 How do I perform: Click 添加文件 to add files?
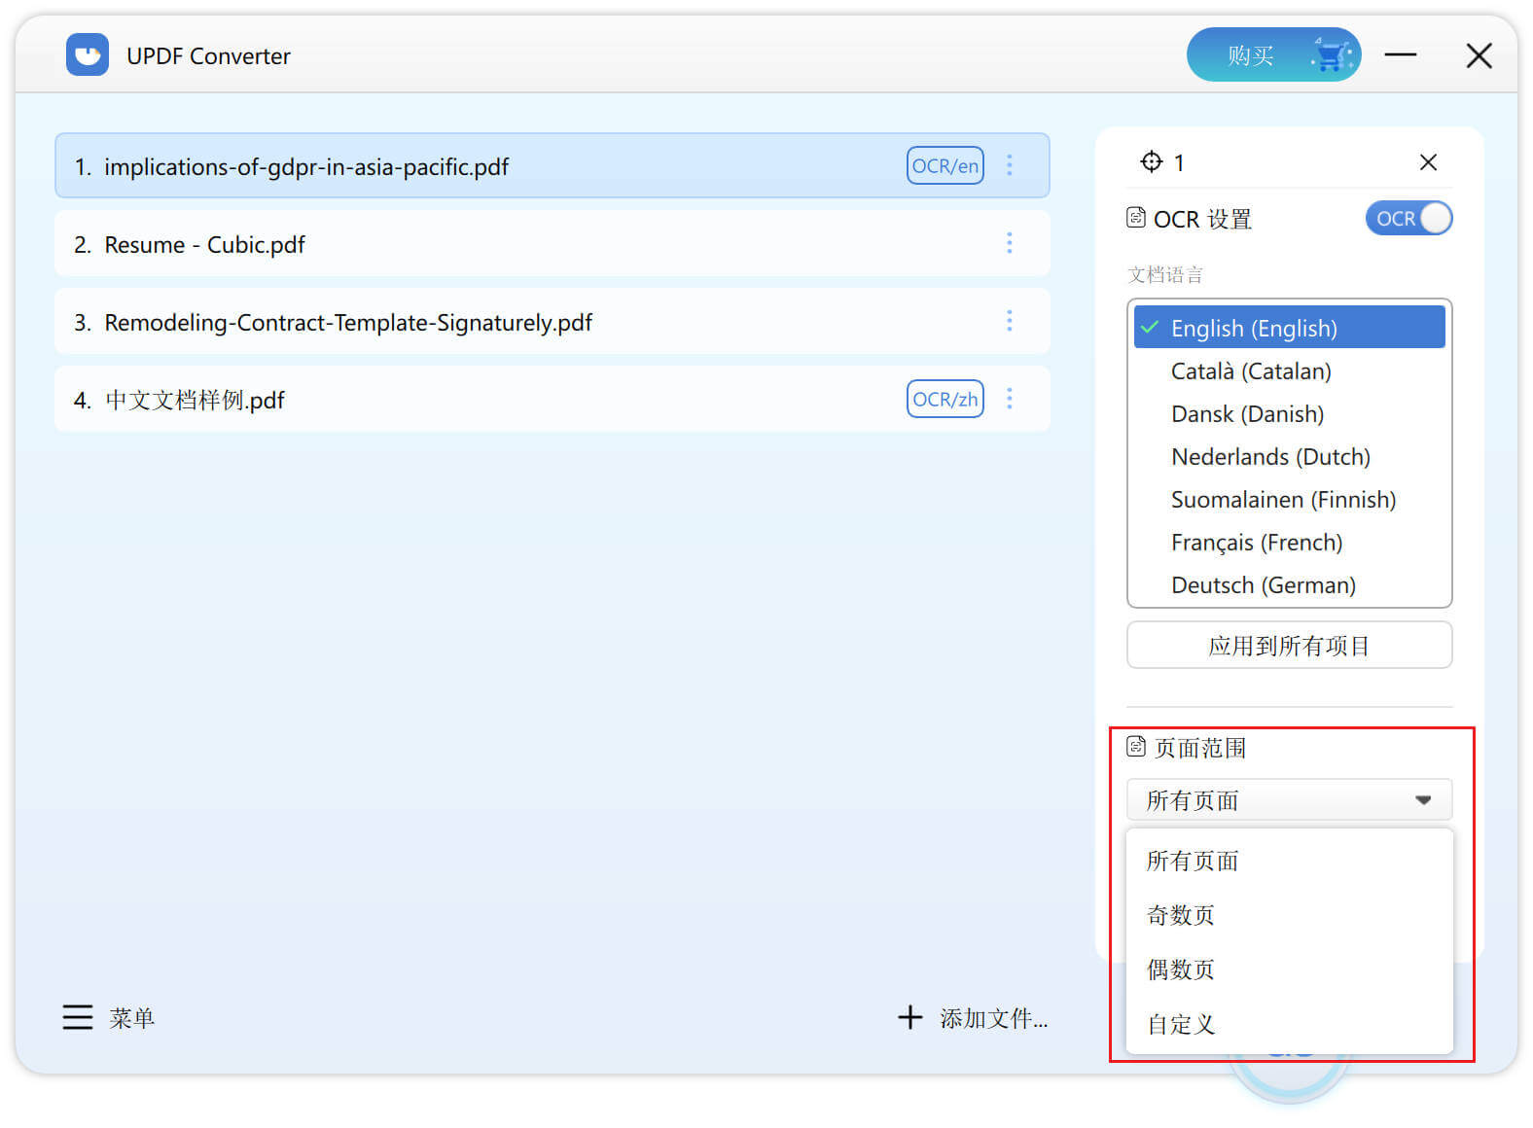(x=973, y=1018)
